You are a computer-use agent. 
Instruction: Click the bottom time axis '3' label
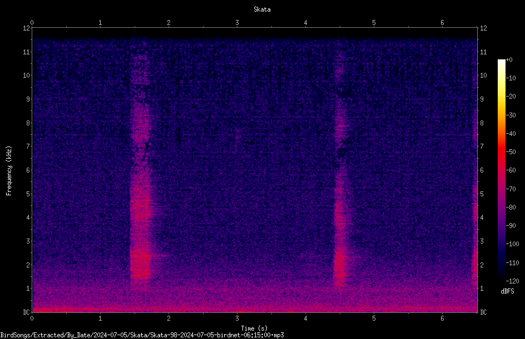(237, 318)
